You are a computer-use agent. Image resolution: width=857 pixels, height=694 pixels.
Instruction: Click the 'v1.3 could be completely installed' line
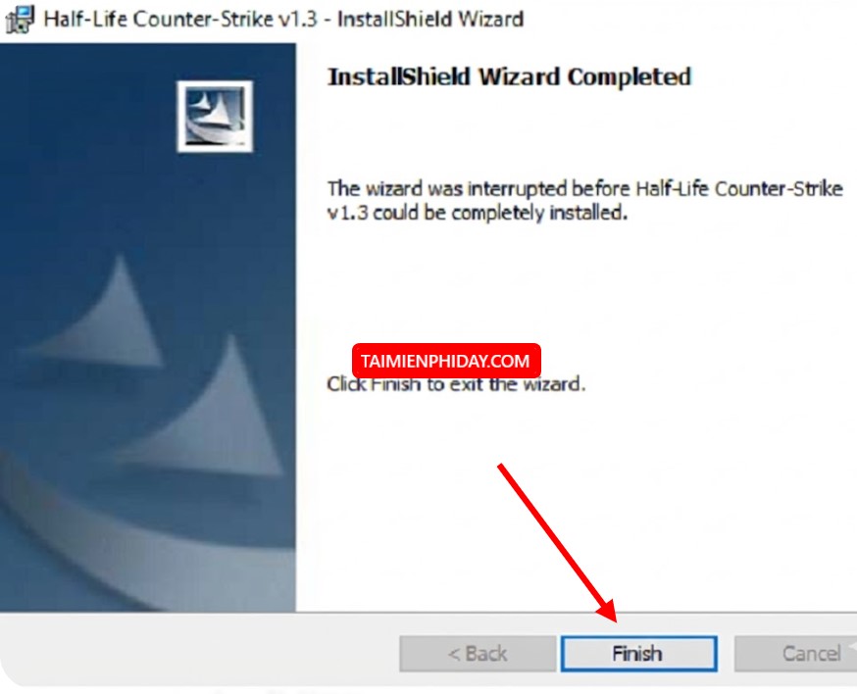coord(478,213)
